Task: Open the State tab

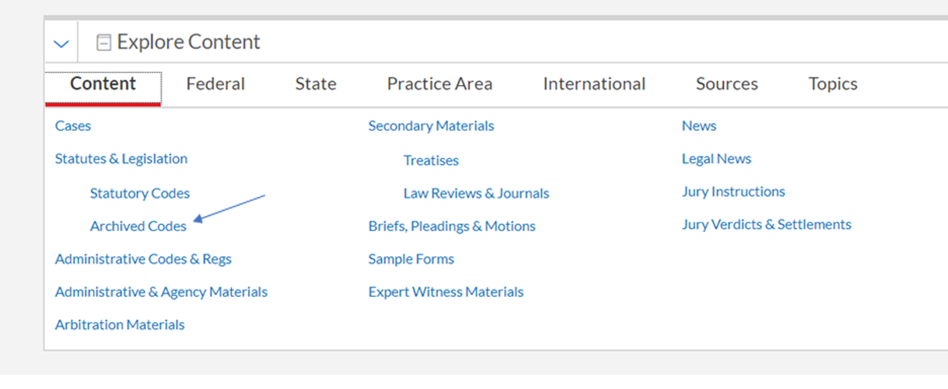Action: click(316, 84)
